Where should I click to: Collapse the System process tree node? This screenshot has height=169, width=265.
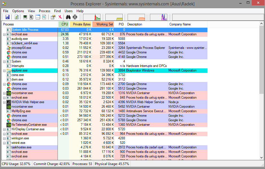[x=5, y=62]
